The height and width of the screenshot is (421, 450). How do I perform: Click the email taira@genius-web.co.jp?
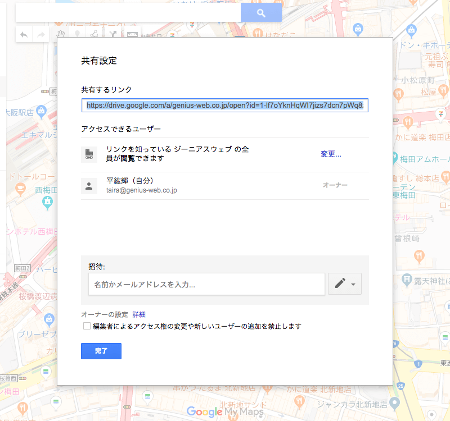click(142, 190)
